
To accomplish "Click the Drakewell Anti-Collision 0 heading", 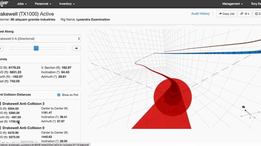I will [23, 128].
